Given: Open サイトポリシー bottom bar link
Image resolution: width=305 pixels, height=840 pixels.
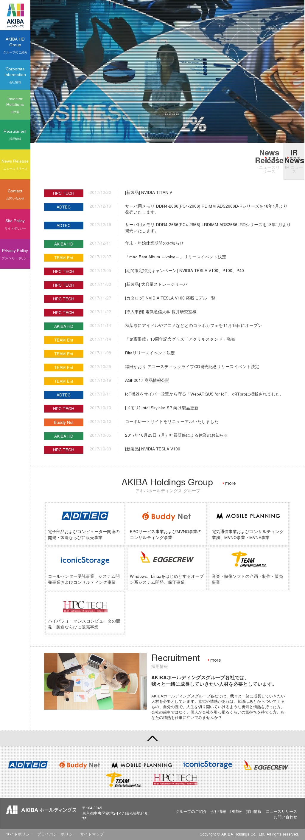Looking at the screenshot, I should (x=20, y=834).
